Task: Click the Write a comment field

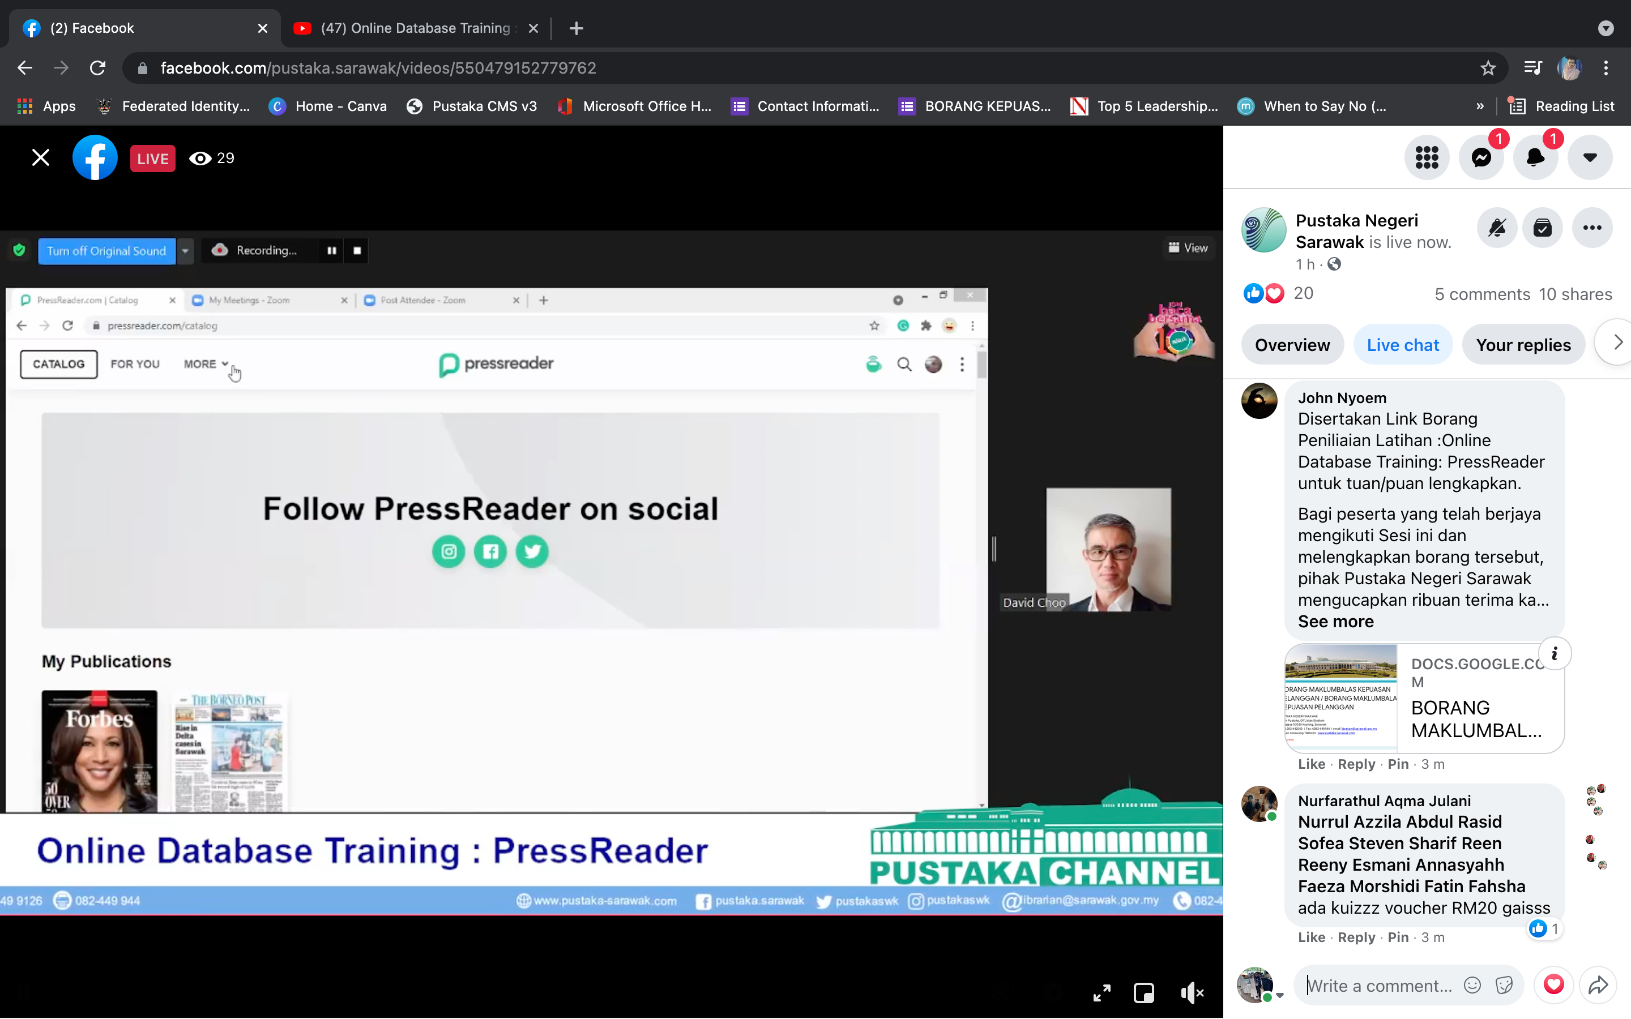Action: [x=1380, y=985]
